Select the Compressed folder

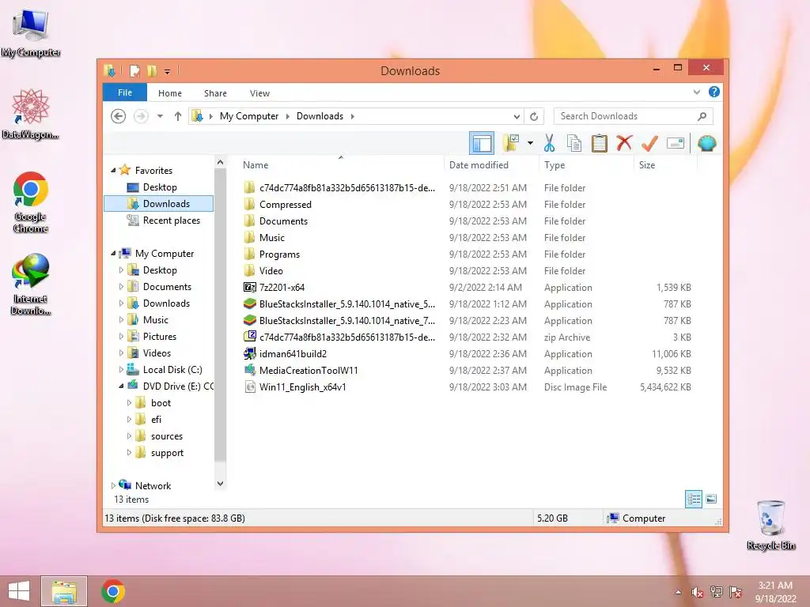285,205
